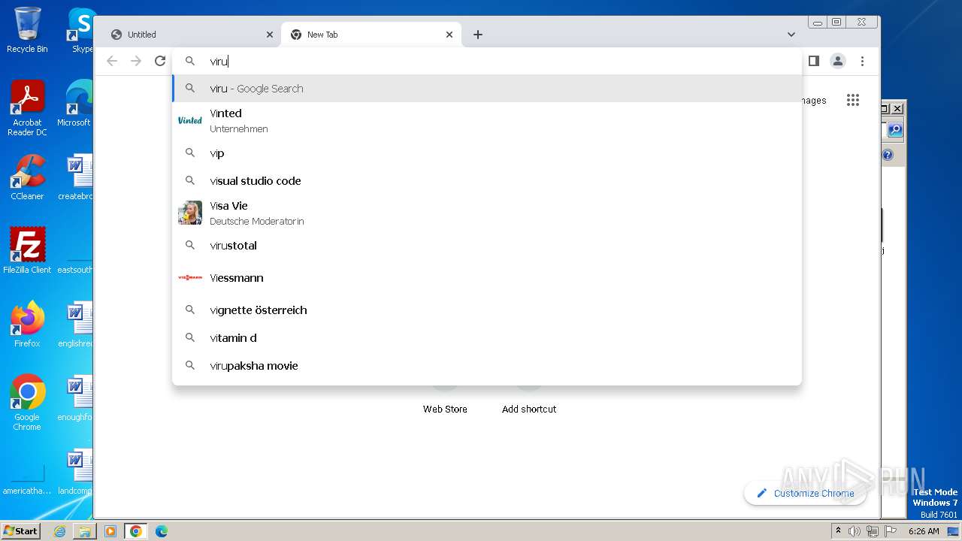Click the search magnifier in background window
This screenshot has width=962, height=541.
click(894, 130)
